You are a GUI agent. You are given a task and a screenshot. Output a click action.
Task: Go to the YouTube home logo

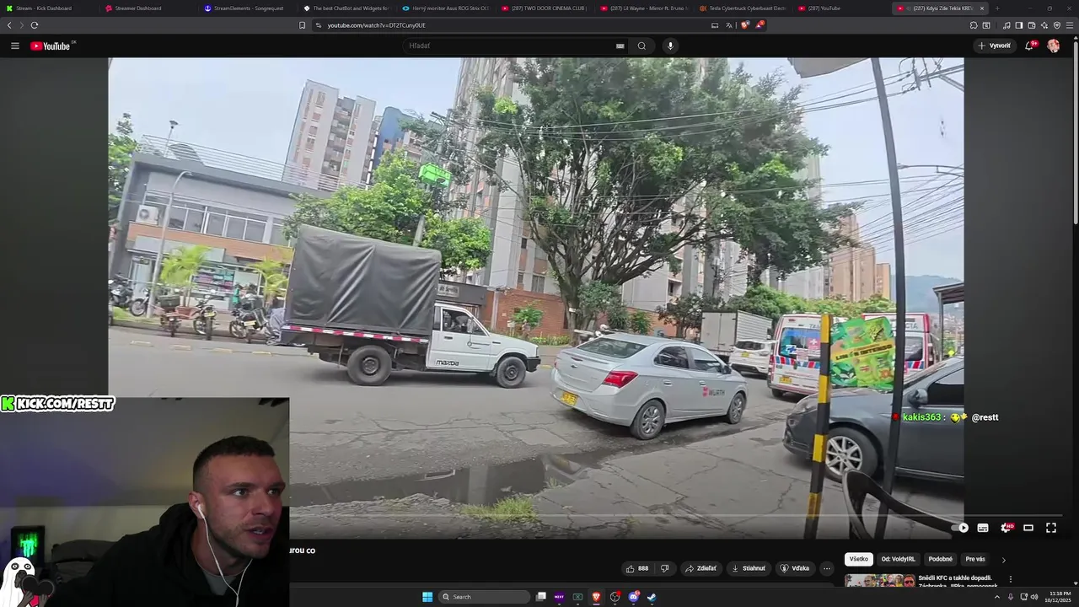(x=52, y=46)
